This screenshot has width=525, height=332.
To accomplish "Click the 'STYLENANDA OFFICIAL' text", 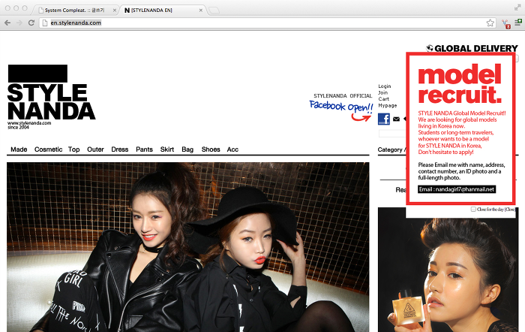I will coord(343,96).
